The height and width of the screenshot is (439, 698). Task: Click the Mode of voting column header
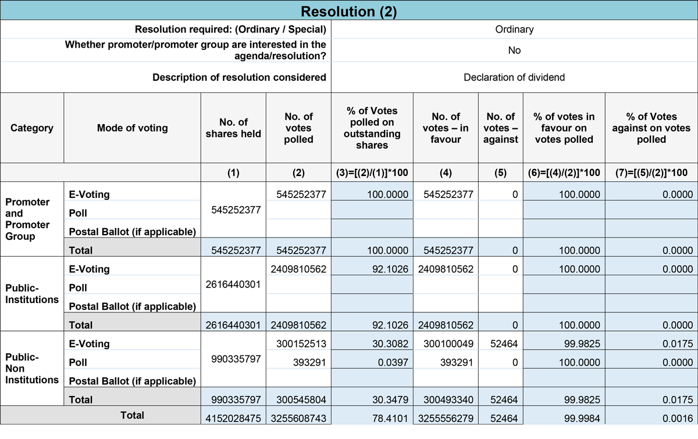tap(132, 128)
